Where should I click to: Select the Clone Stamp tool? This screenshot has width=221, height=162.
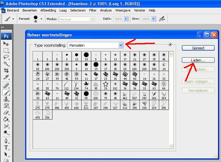(x=6, y=99)
